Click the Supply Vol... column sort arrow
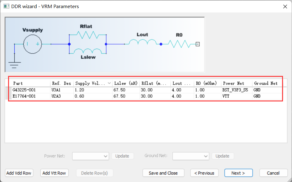Screen dimensions: 292x182 109,83
